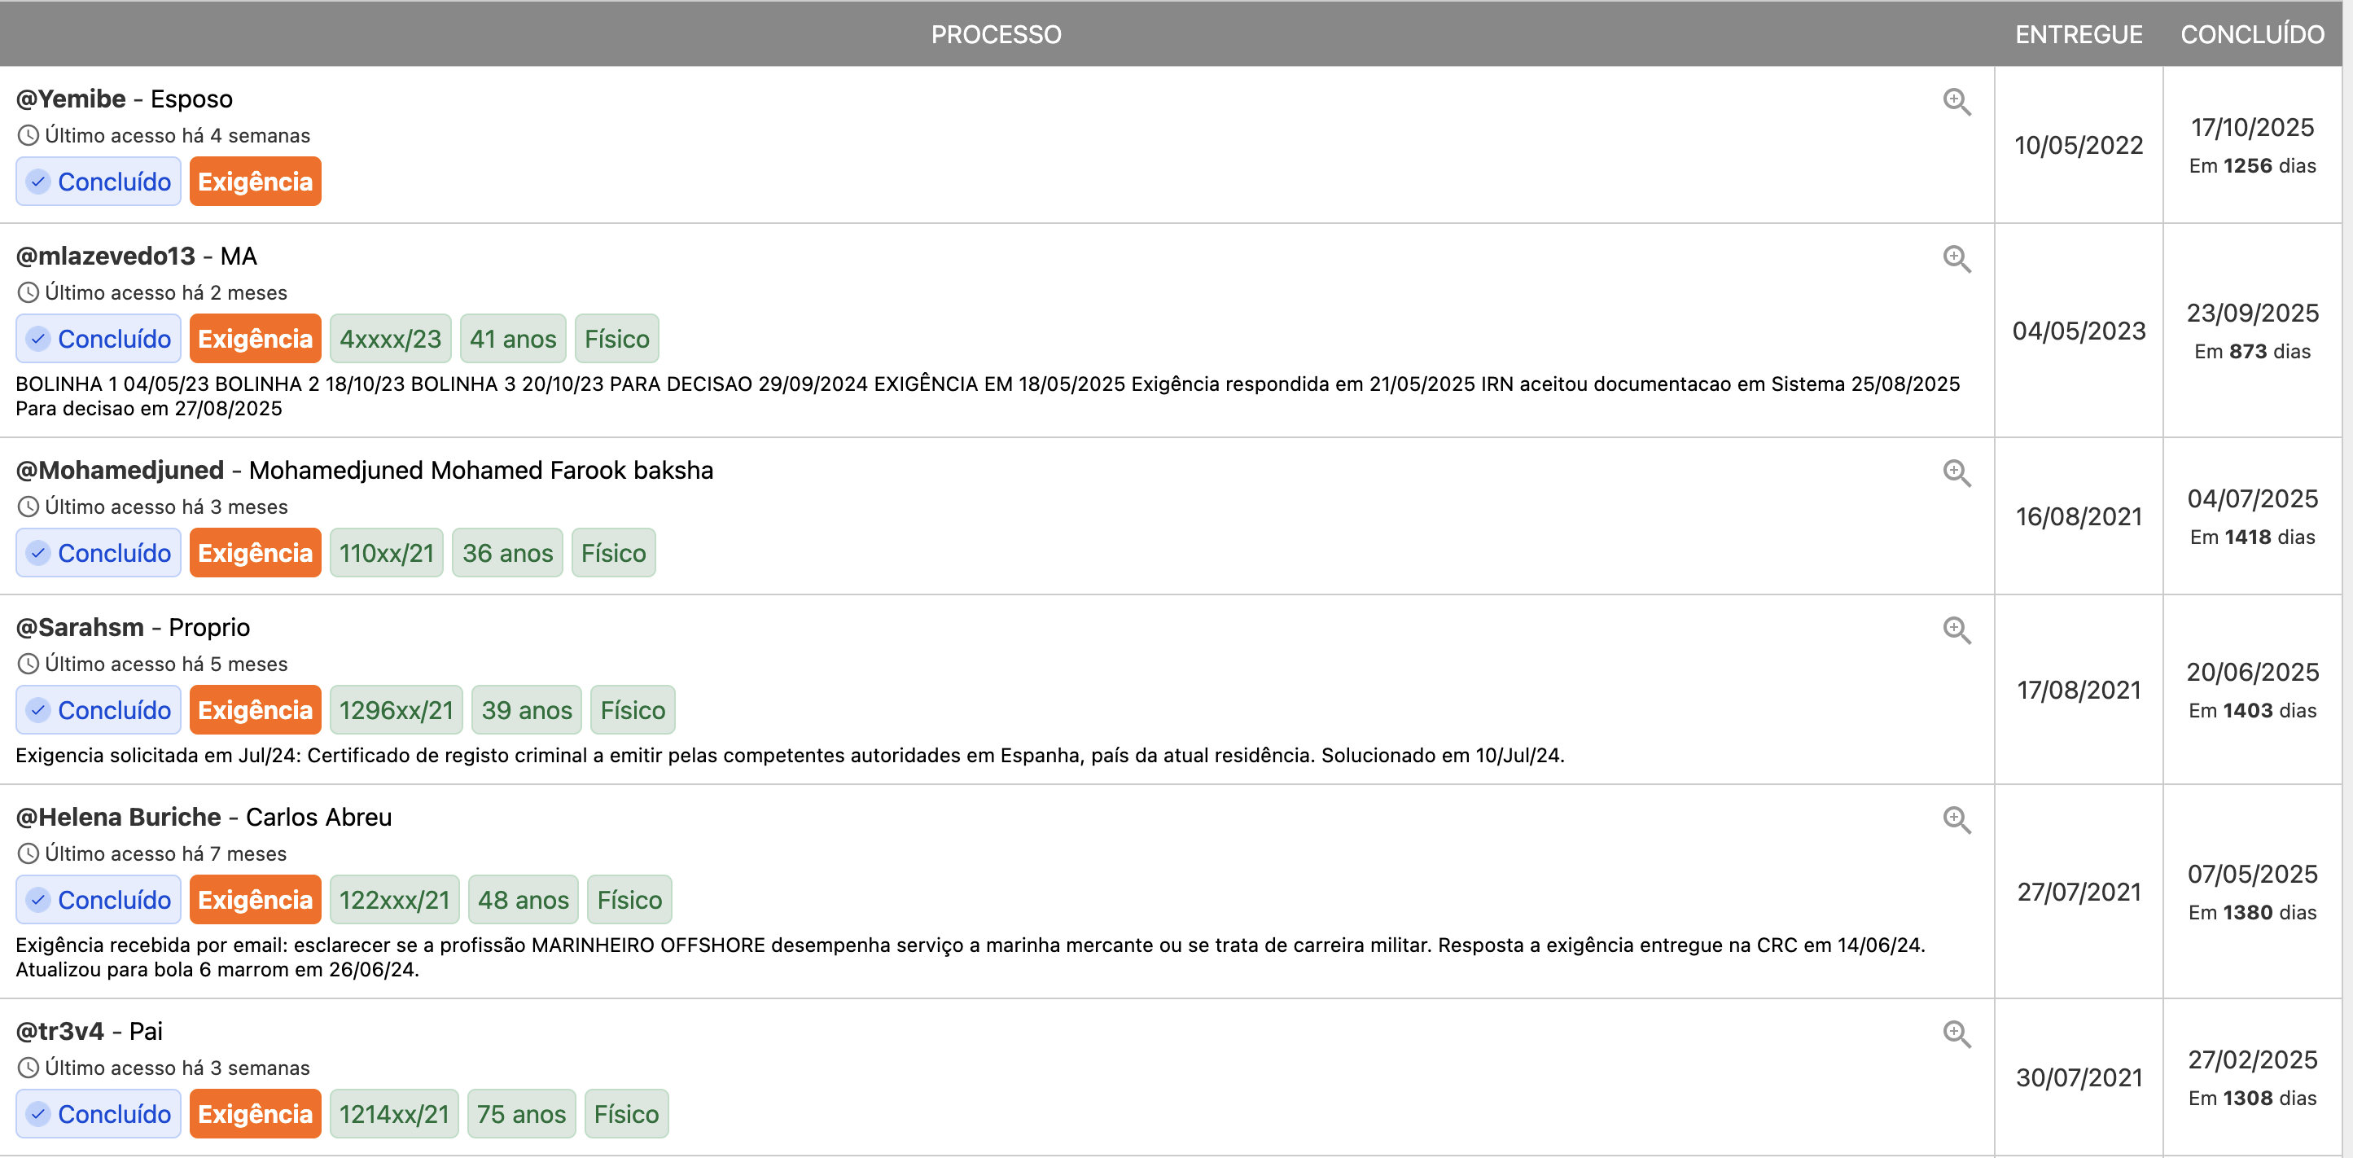The image size is (2353, 1158).
Task: Click the 1296xx/21 process number tag
Action: point(396,710)
